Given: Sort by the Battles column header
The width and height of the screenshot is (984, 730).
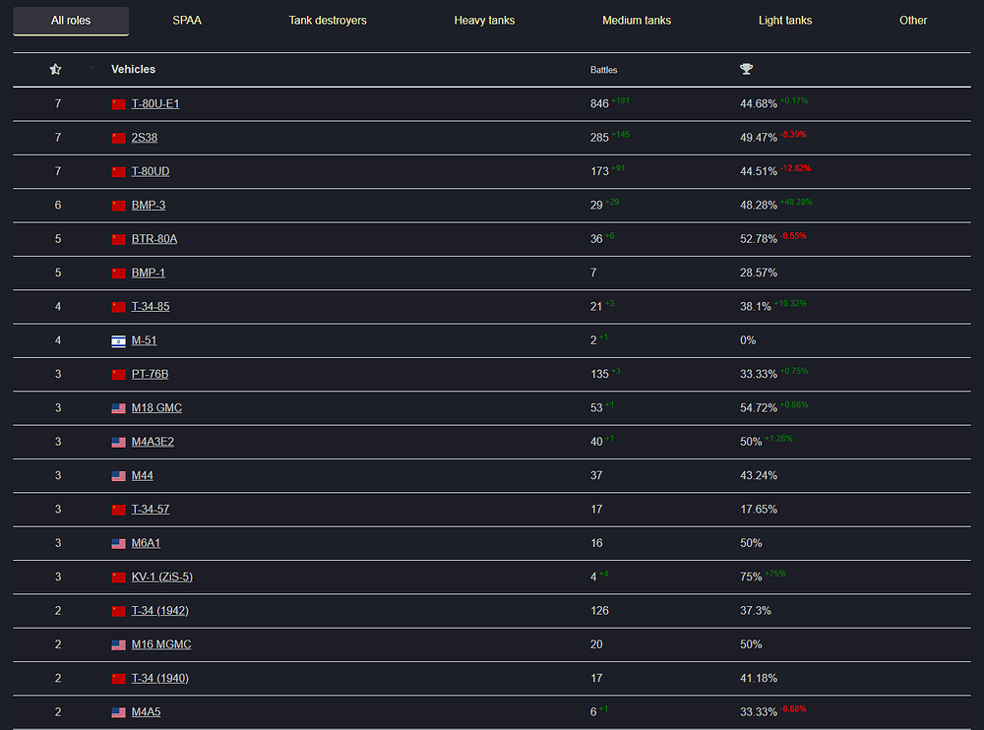Looking at the screenshot, I should click(604, 71).
